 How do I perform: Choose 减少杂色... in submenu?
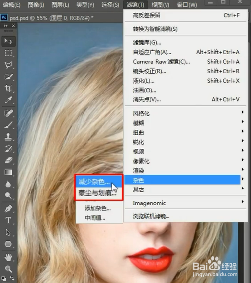pos(99,182)
